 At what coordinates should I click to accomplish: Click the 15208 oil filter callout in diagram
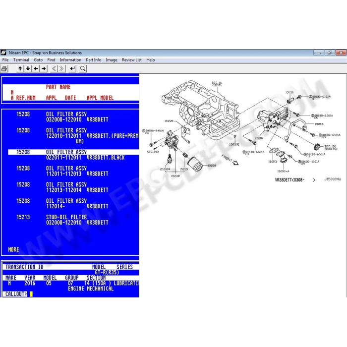point(212,165)
